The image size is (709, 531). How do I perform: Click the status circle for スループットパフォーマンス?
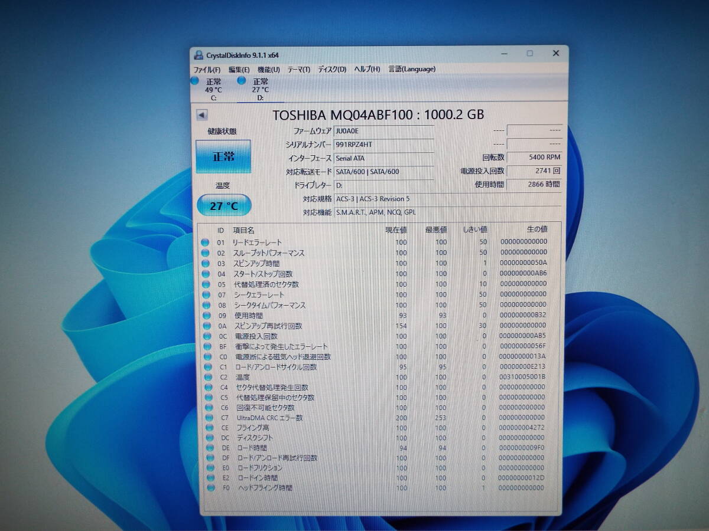(205, 253)
